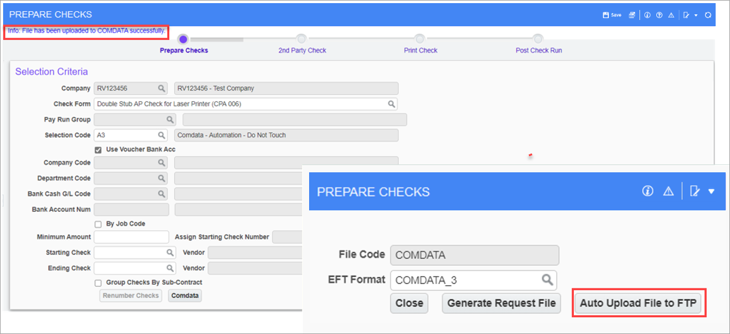Click the Selection Criteria heading
Viewport: 730px width, 334px height.
[52, 72]
